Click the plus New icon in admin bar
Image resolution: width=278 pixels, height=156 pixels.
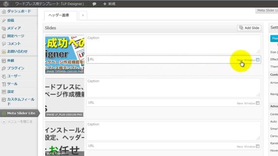105,4
